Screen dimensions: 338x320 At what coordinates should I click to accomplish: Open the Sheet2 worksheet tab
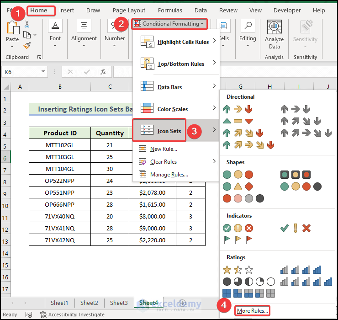(89, 303)
